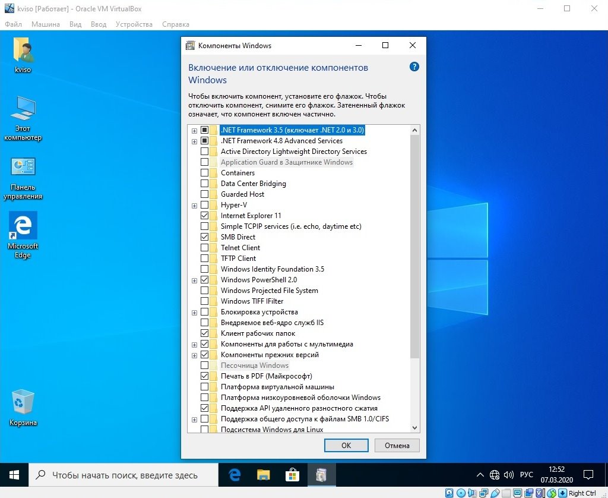608x498 pixels.
Task: Click the VirtualBox recording status icon
Action: click(528, 493)
